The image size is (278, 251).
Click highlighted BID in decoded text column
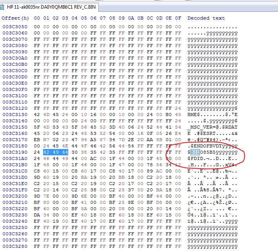195,152
